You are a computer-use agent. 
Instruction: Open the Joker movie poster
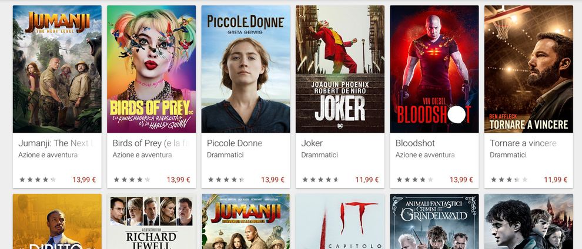point(340,69)
